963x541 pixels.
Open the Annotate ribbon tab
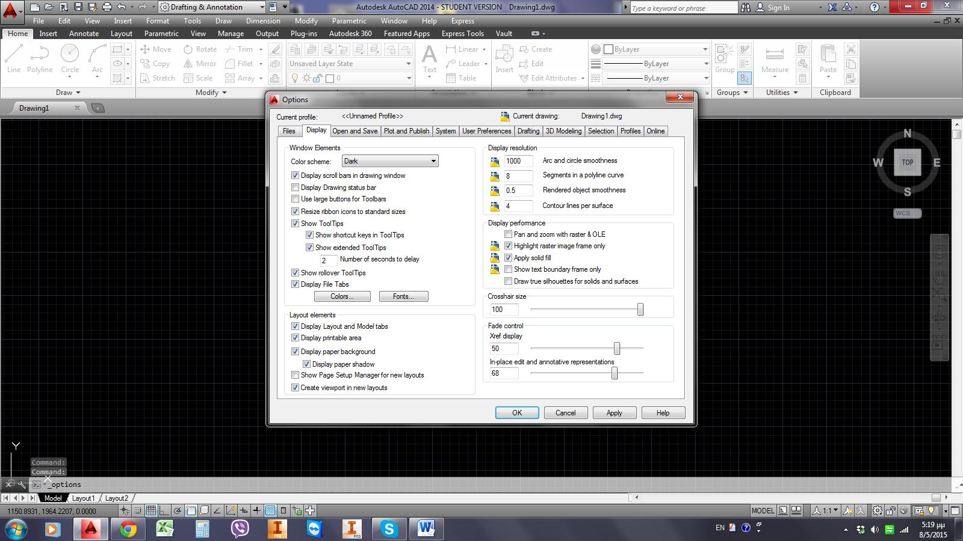pos(84,34)
